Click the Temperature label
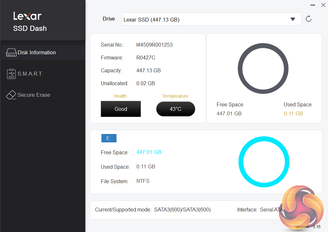The height and width of the screenshot is (232, 328). pyautogui.click(x=175, y=96)
